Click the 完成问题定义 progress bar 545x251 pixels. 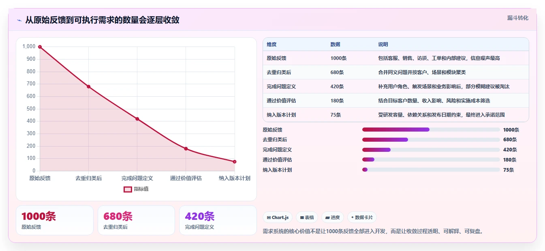point(431,150)
